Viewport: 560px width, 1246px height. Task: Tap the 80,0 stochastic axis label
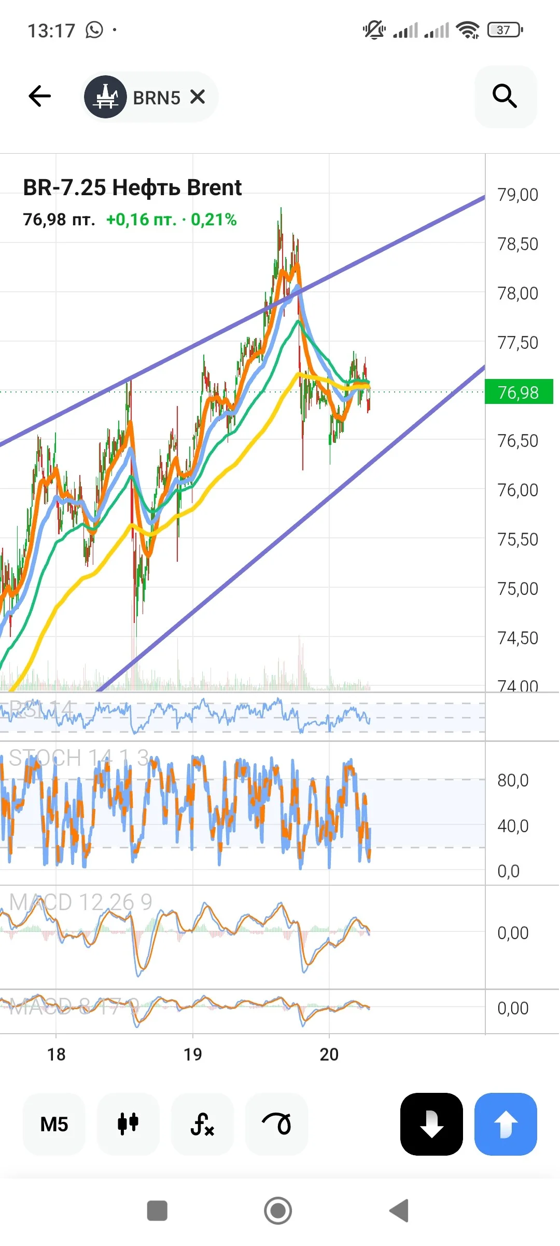pyautogui.click(x=513, y=780)
